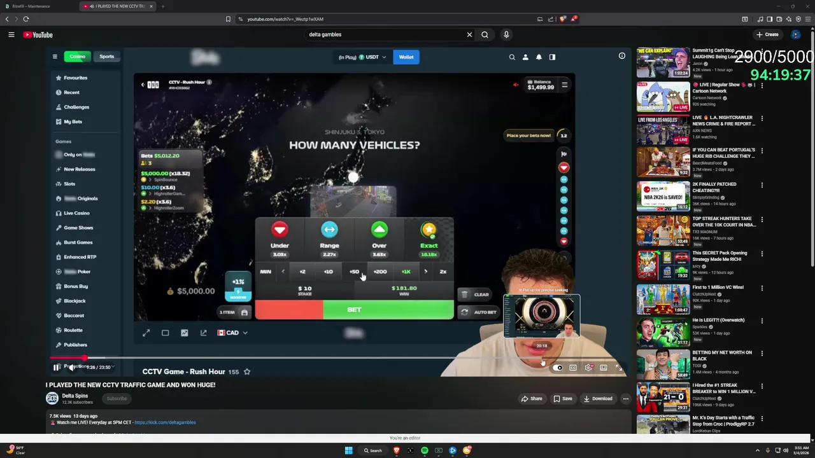
Task: Favourite Rush Hour game with star
Action: (247, 371)
